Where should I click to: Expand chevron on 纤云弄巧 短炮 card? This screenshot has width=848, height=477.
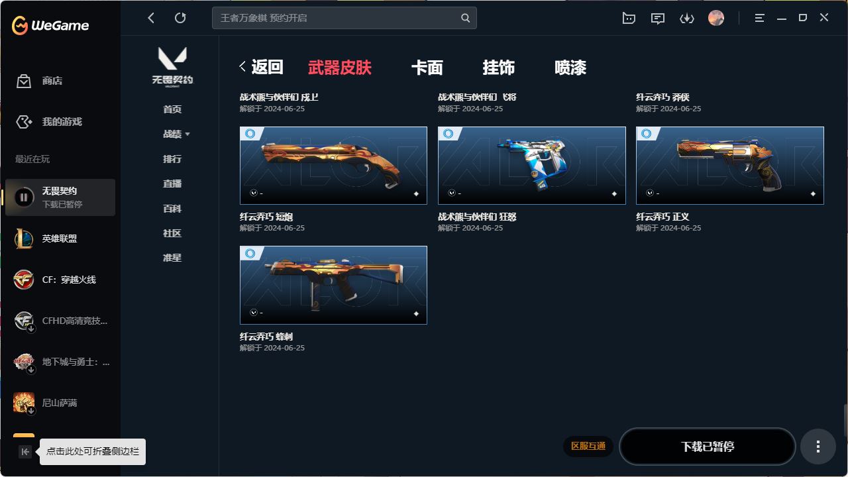[253, 193]
